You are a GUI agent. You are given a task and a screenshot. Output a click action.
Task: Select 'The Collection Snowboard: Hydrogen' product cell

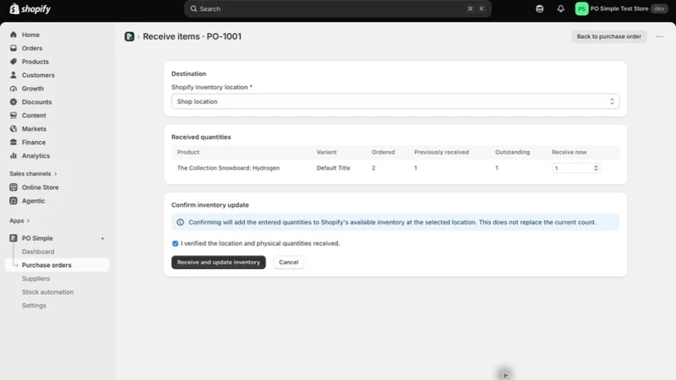pyautogui.click(x=228, y=168)
